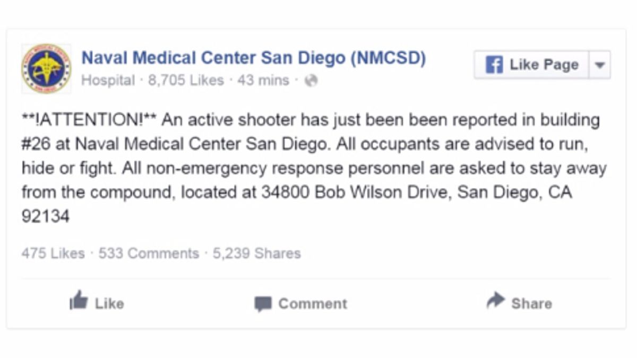Click the Hospital category link
This screenshot has height=358, width=637.
click(108, 81)
